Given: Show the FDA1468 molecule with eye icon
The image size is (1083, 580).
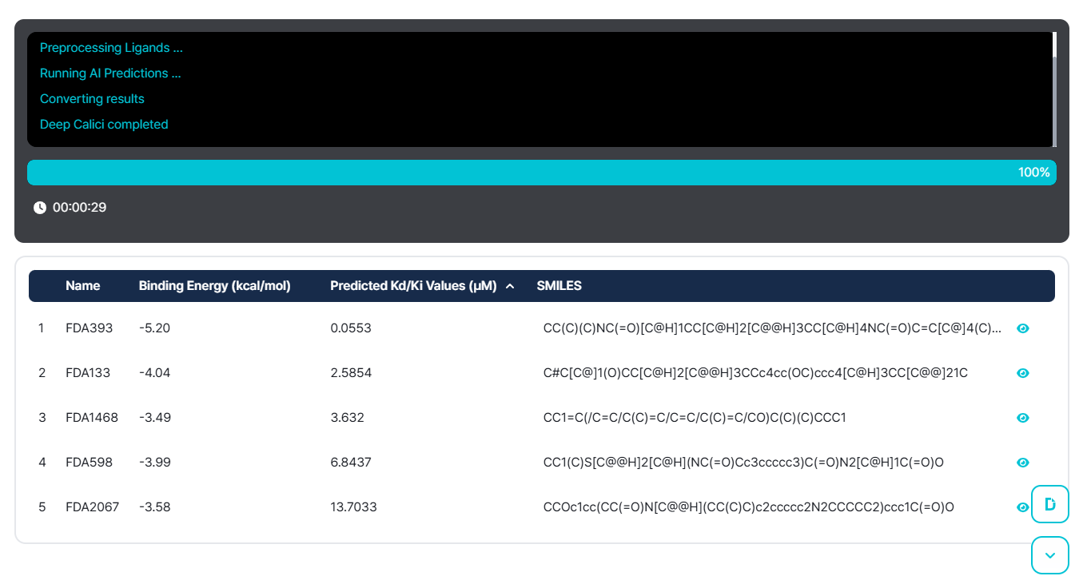Looking at the screenshot, I should click(x=1022, y=418).
